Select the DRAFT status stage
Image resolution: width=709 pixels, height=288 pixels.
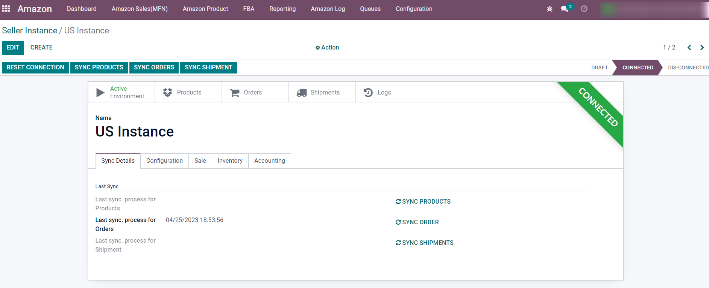600,67
